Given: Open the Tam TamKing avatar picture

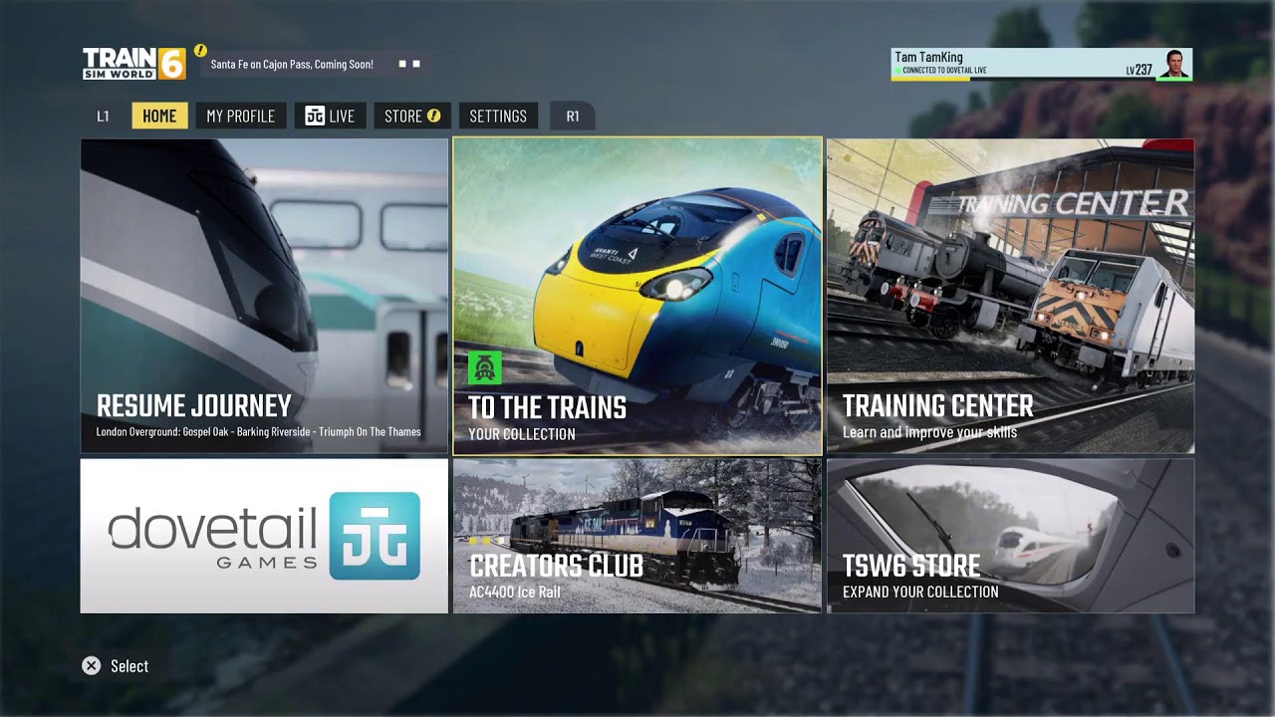Looking at the screenshot, I should tap(1174, 64).
